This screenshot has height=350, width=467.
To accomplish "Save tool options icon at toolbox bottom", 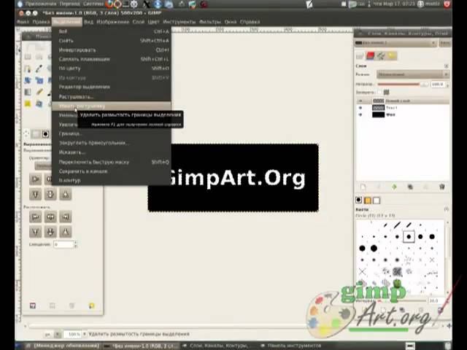I will (x=33, y=306).
